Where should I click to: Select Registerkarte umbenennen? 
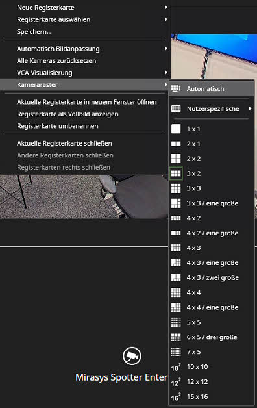pos(85,126)
